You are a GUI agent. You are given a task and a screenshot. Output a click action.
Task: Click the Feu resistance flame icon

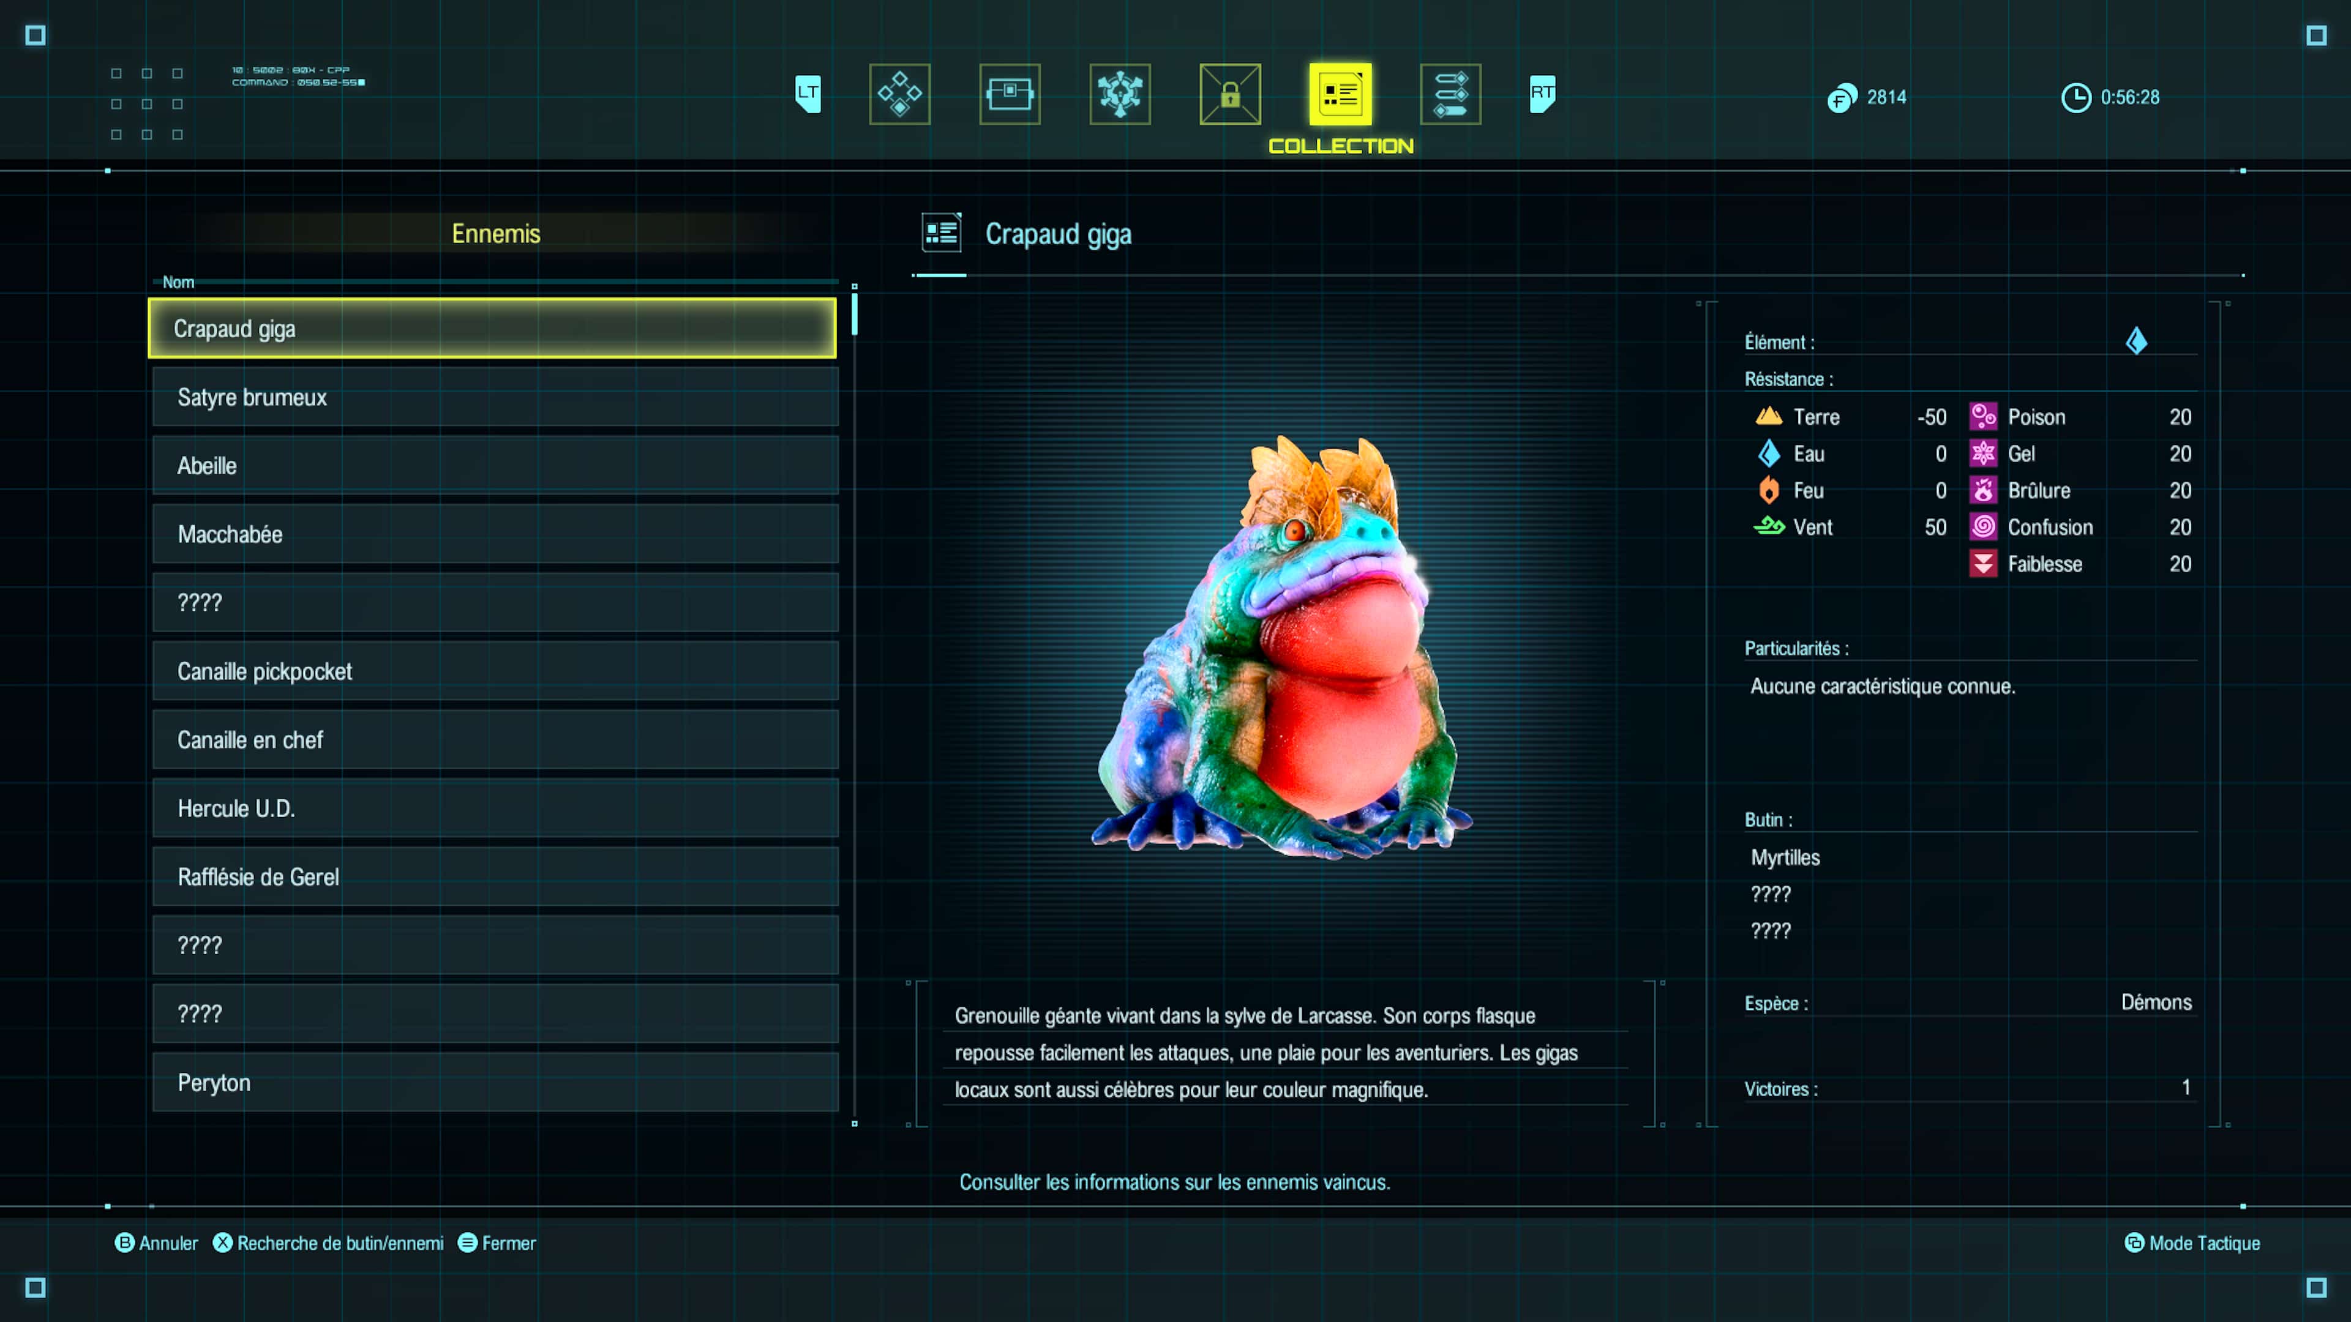point(1769,490)
